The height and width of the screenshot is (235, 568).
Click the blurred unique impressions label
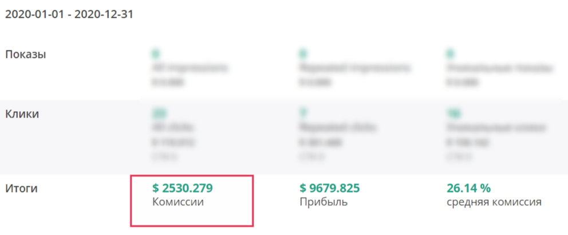[499, 68]
